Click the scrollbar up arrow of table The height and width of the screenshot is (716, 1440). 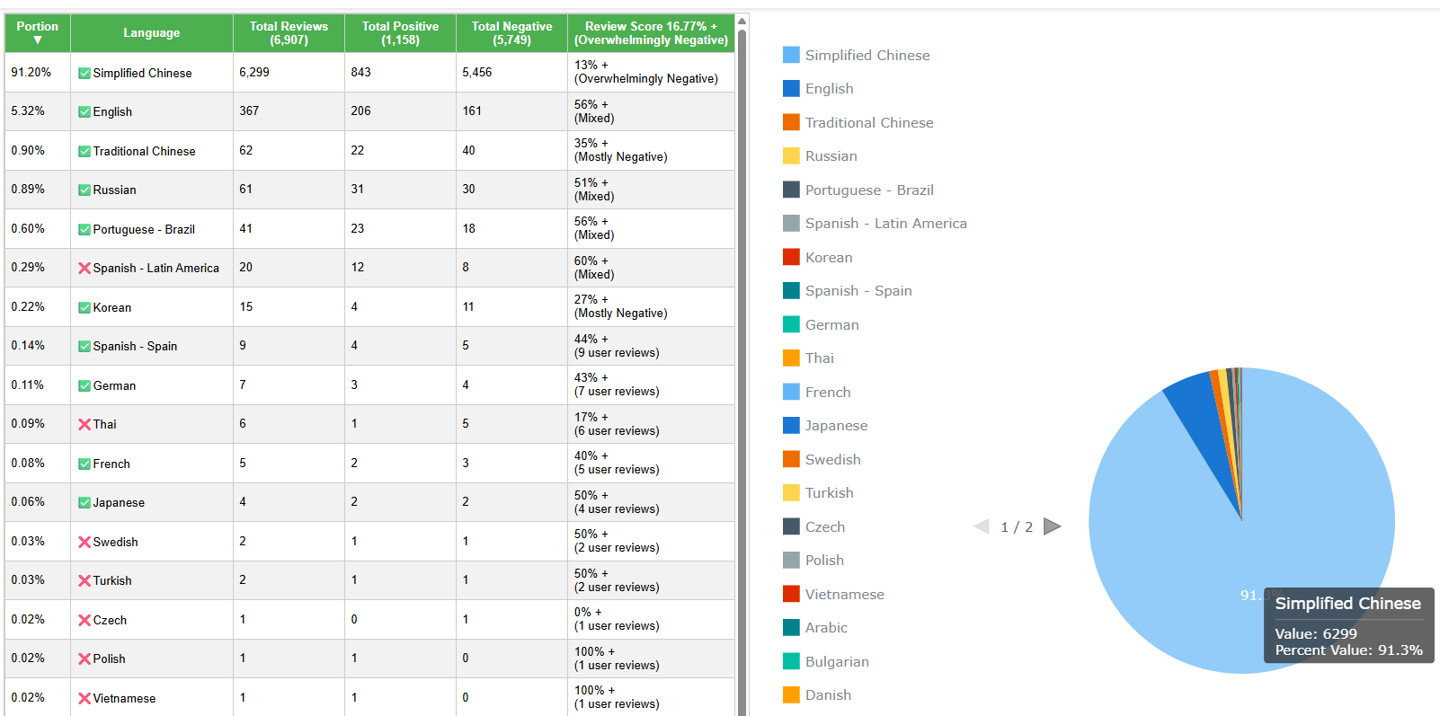742,21
